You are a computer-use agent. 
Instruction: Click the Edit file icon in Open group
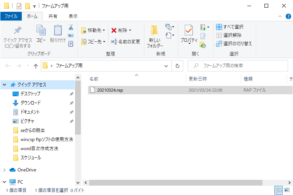coord(203,36)
